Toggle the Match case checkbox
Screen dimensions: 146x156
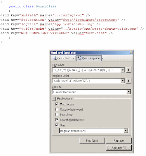(57, 104)
